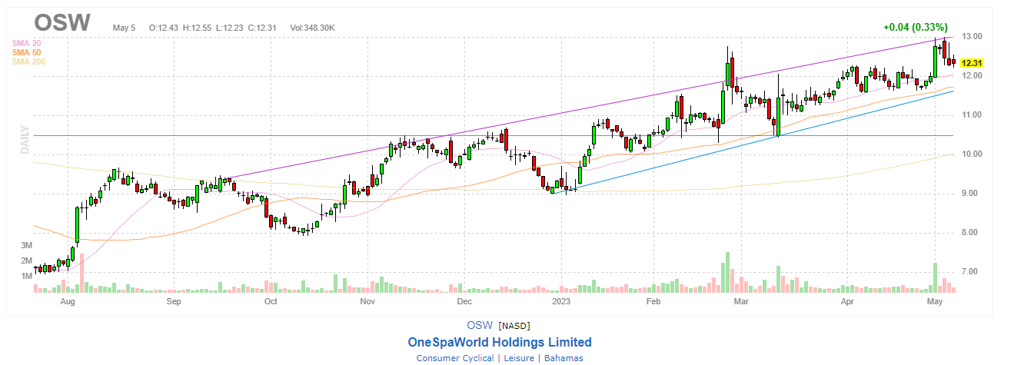Click the highlighted 12.31 last price tag
This screenshot has width=1034, height=365.
coord(972,63)
